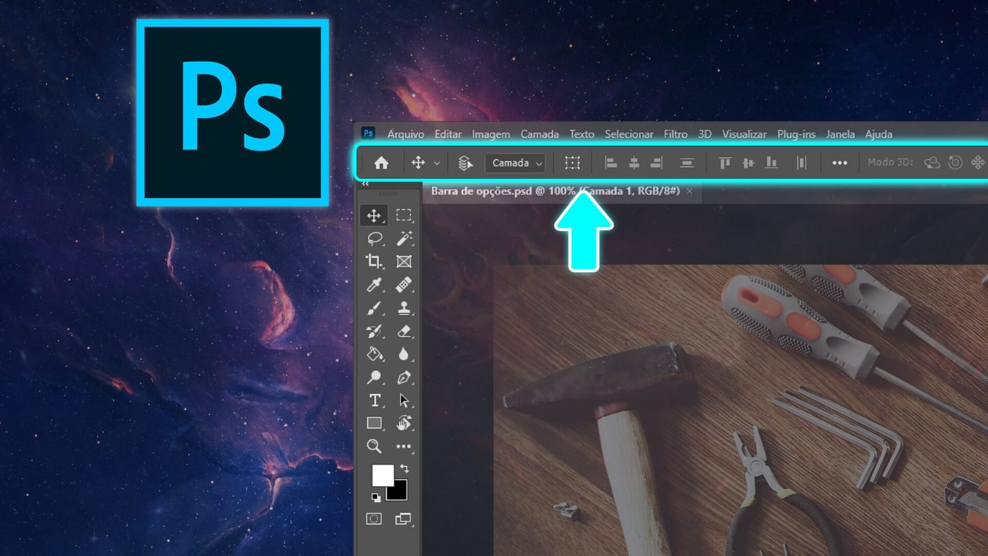This screenshot has width=988, height=556.
Task: Expand the Move tool preset chevron
Action: tap(437, 163)
